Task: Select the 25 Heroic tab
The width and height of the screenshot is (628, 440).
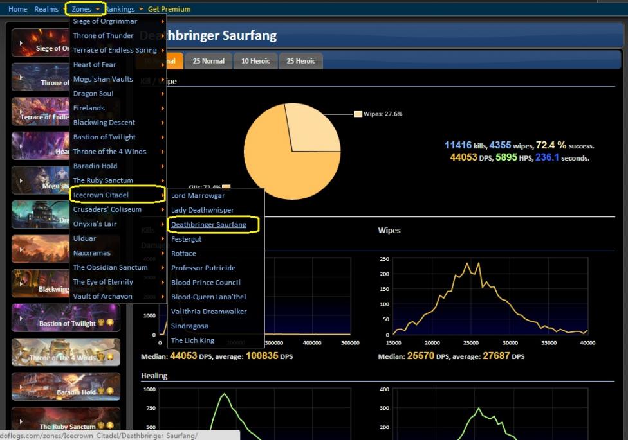Action: click(300, 61)
